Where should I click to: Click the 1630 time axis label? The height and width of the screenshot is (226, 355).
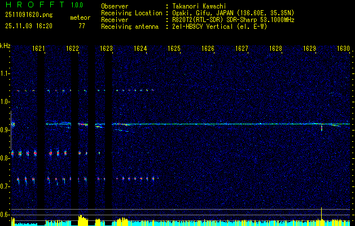tap(344, 48)
